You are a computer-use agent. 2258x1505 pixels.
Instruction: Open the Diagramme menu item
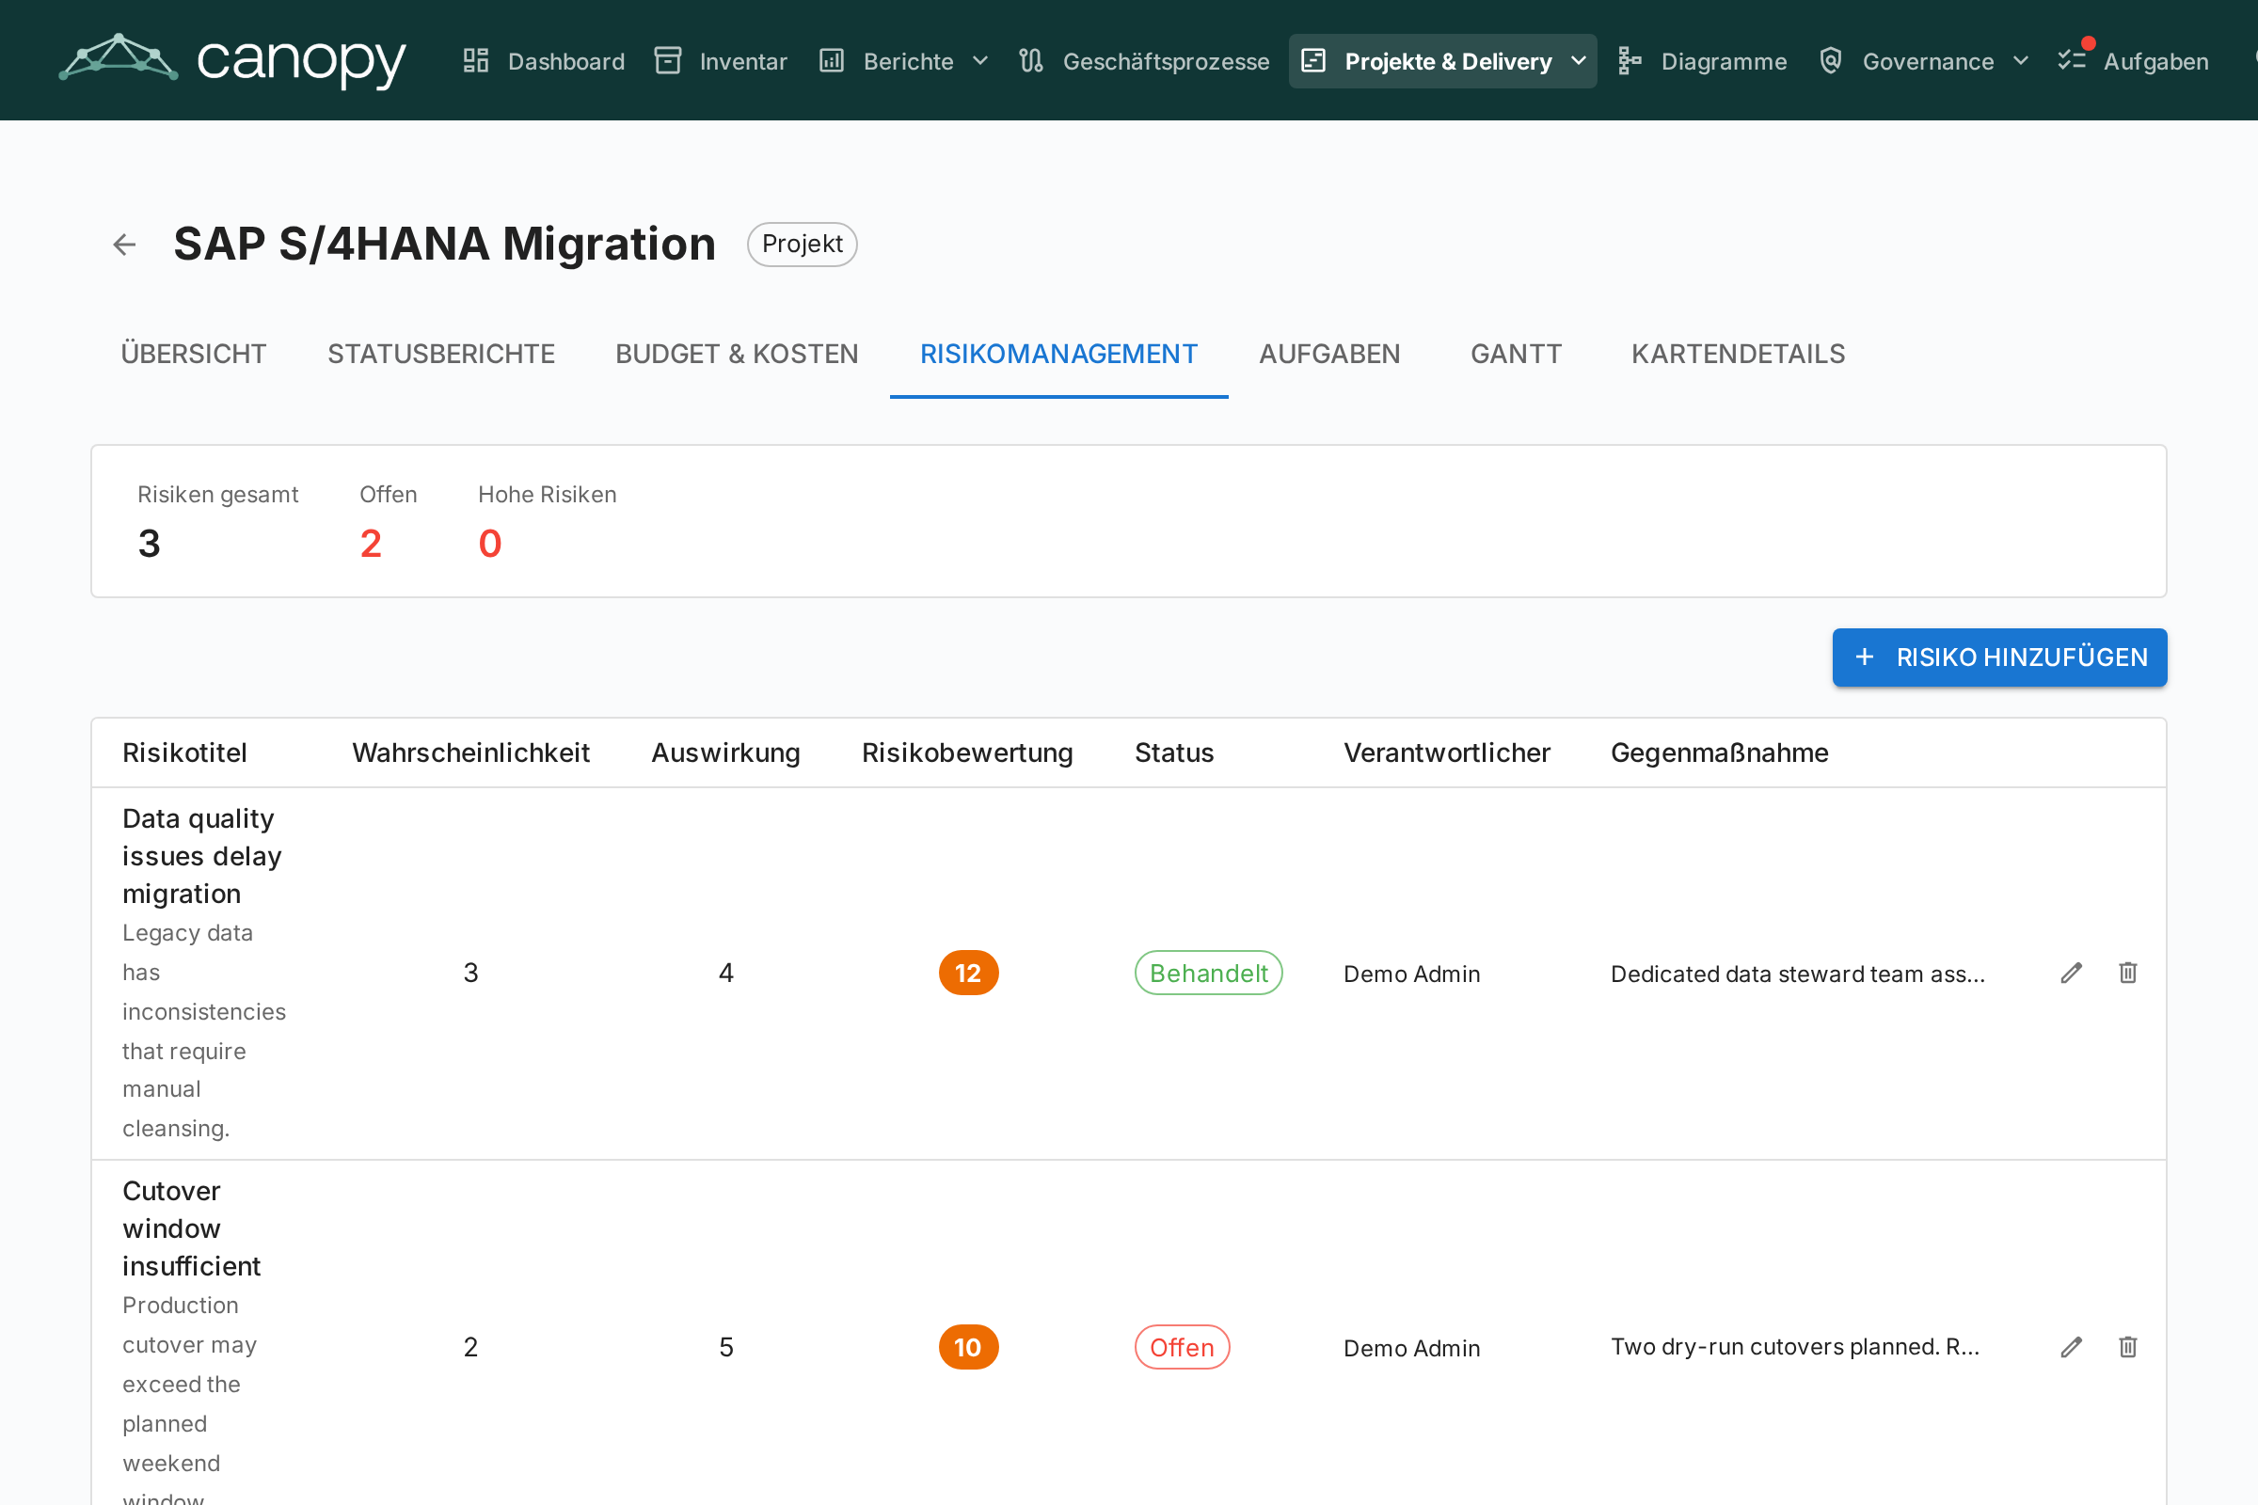tap(1702, 60)
